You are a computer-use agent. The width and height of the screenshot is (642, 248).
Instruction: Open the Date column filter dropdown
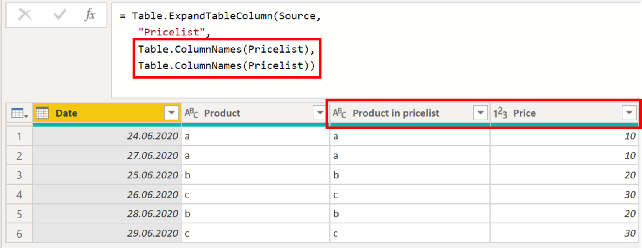click(x=171, y=113)
